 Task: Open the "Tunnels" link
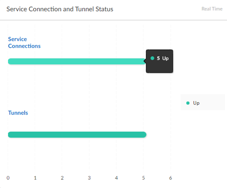tap(18, 113)
